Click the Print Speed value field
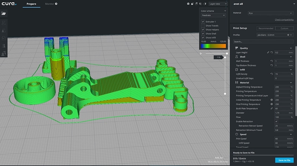Screen dimensions: 297x166 [284, 139]
